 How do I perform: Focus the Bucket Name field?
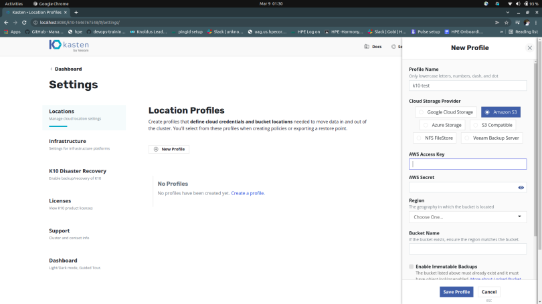(x=468, y=249)
